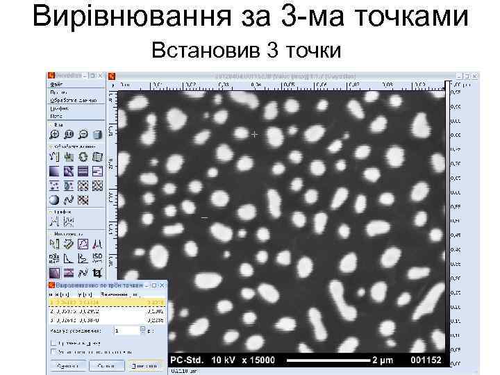Click the Очистить (Clear) button
Viewport: 500px width, 375px height.
click(x=67, y=366)
